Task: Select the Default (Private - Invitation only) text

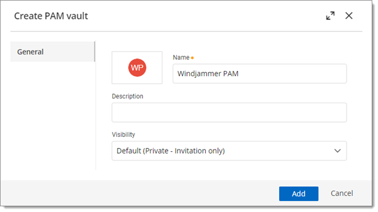Action: [170, 151]
